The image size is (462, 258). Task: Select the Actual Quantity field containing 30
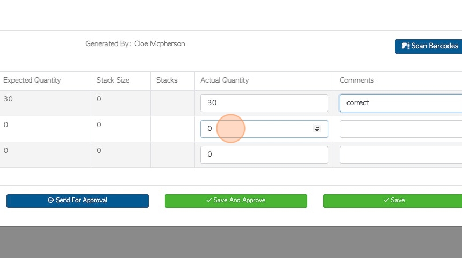(264, 103)
